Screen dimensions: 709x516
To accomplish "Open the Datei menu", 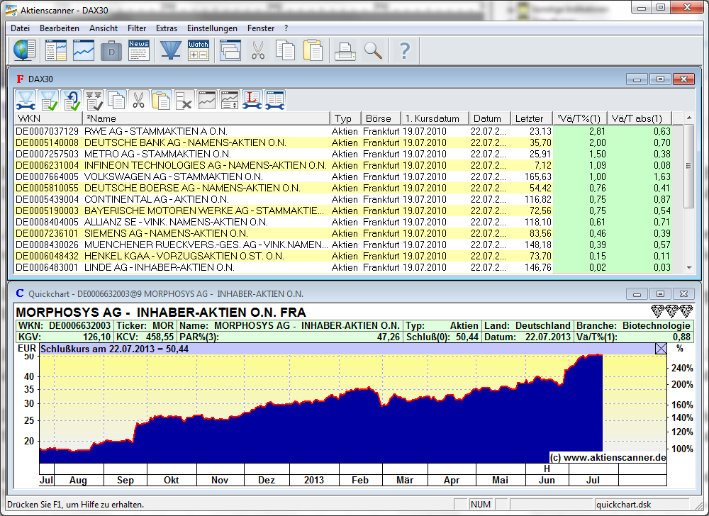I will coord(21,28).
